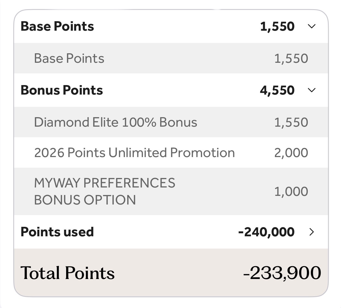
Task: Collapse the Base Points section chevron
Action: [311, 26]
